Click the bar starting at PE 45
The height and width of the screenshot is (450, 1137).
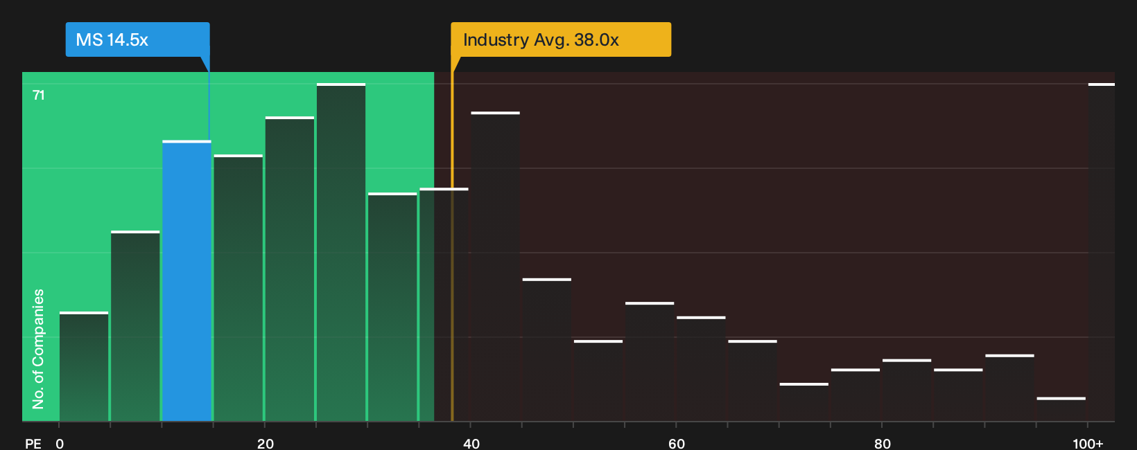547,350
